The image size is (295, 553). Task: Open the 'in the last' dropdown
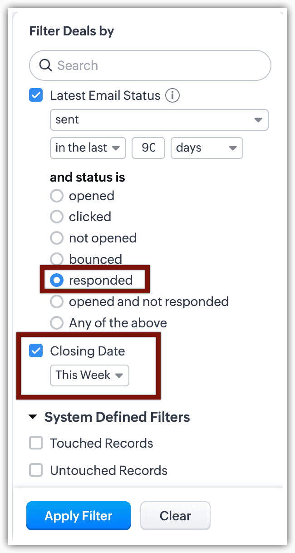88,148
